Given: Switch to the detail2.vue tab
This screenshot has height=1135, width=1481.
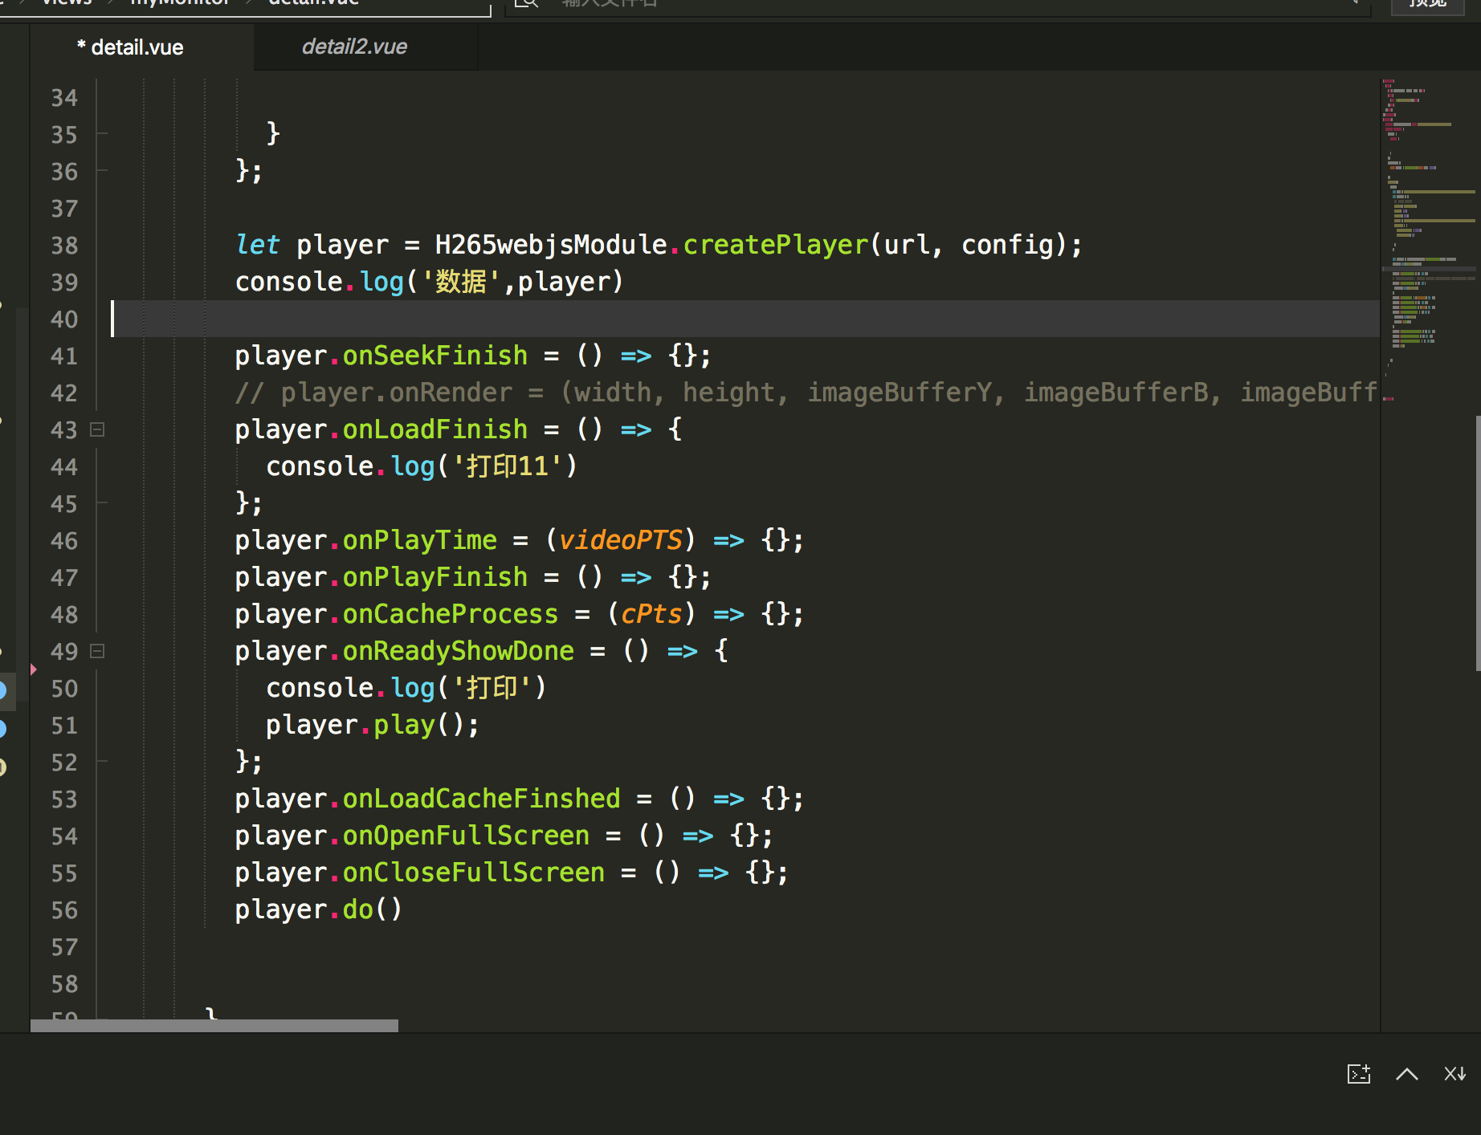Looking at the screenshot, I should (x=356, y=47).
